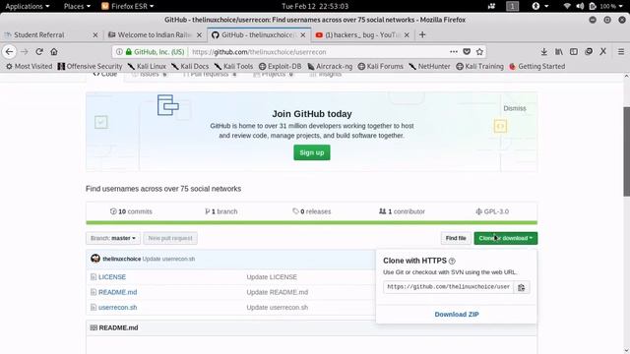Click the Update userrecon.sh commit message in header
The height and width of the screenshot is (354, 630).
click(168, 260)
